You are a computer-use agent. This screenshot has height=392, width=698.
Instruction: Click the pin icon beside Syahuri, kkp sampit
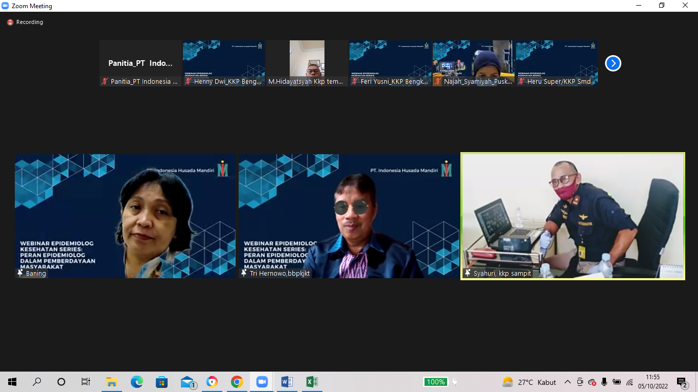[468, 274]
